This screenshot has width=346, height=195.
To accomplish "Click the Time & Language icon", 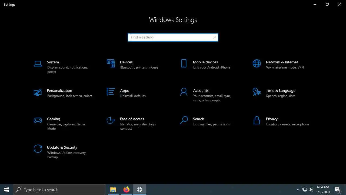I will point(257,92).
